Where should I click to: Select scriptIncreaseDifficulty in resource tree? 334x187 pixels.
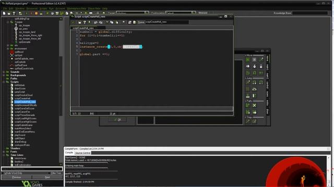26,105
